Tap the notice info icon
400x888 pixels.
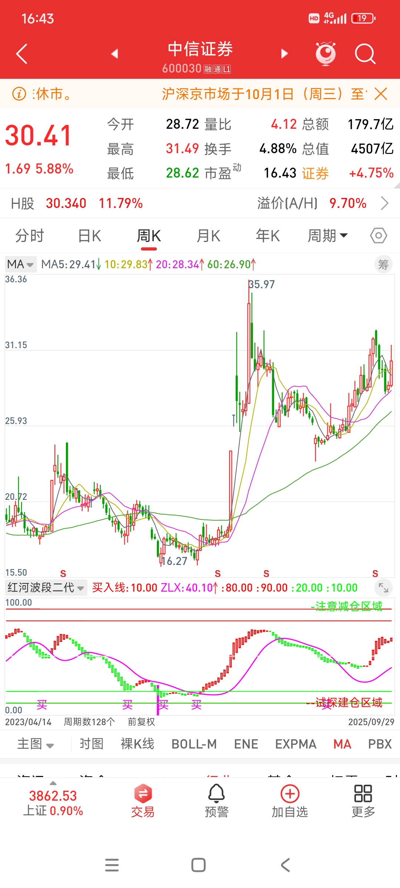point(19,94)
